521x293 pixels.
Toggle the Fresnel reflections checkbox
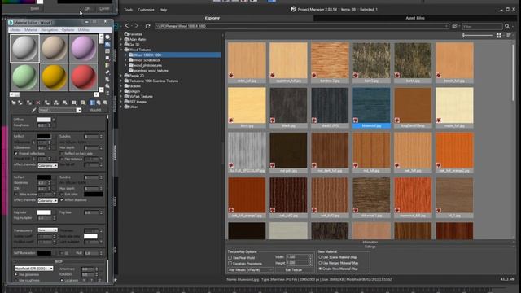point(16,154)
